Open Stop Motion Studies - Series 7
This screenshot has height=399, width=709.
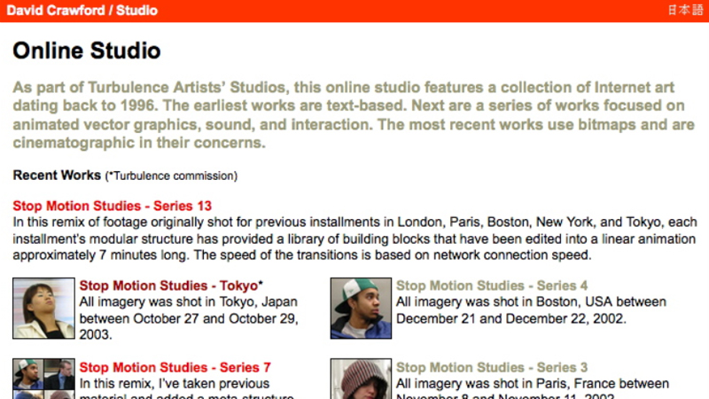point(175,367)
